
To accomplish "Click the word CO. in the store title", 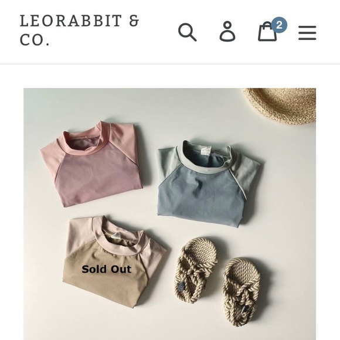I will click(x=35, y=40).
